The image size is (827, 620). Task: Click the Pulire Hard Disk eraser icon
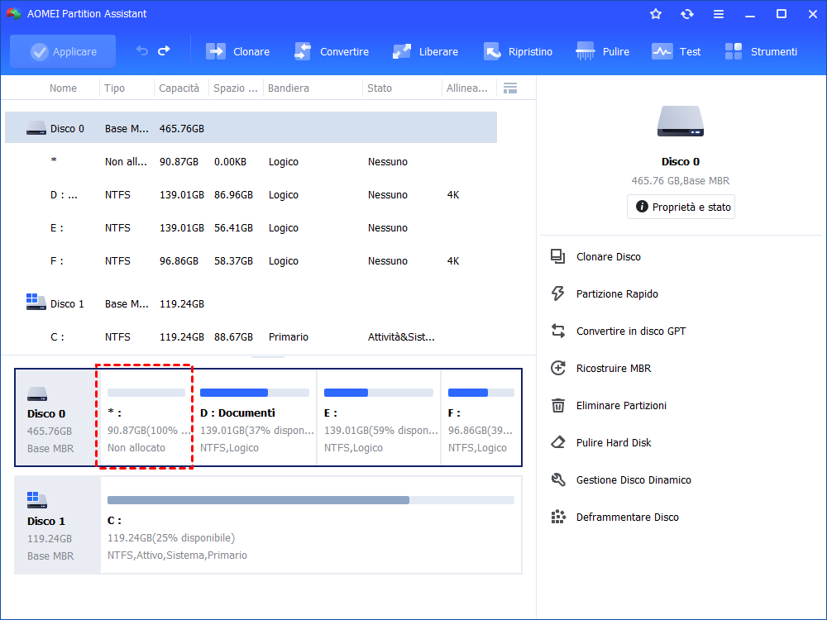pos(558,442)
